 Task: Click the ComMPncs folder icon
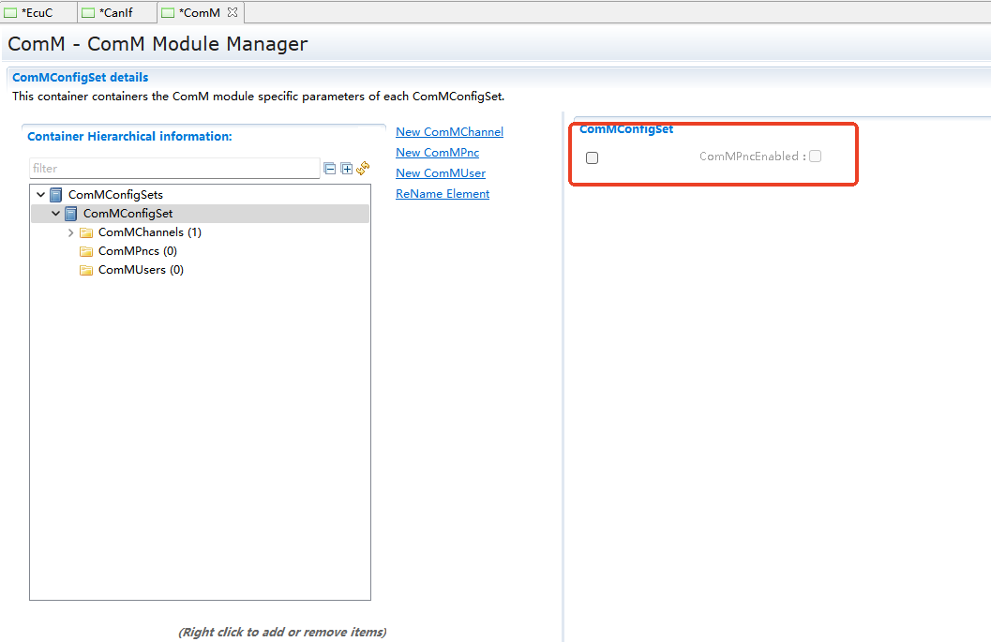[x=86, y=251]
